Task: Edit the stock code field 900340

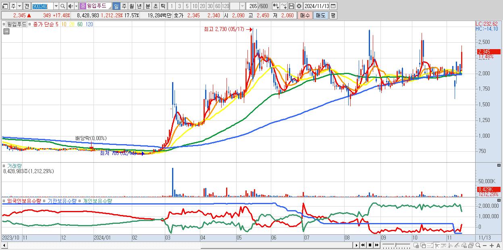Action: point(42,6)
